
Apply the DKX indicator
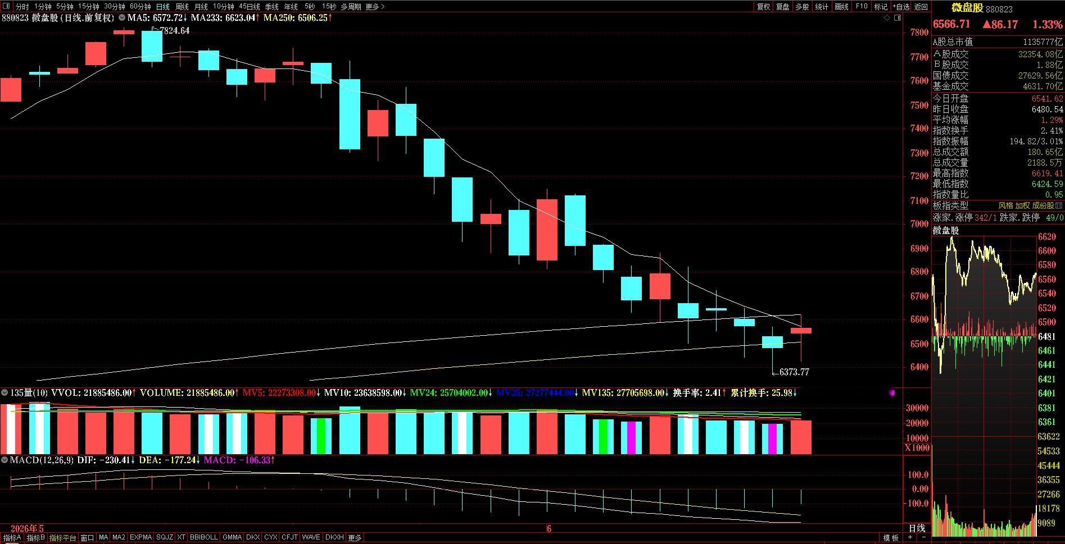click(x=253, y=538)
